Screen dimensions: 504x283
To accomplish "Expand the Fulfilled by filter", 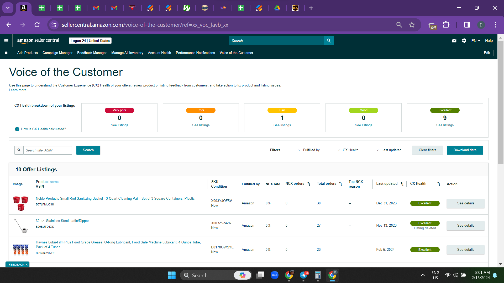I will pyautogui.click(x=309, y=150).
